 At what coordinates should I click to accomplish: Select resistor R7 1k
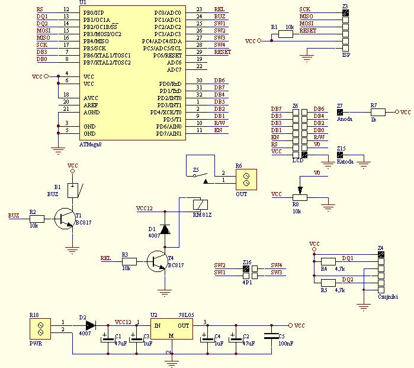[378, 112]
